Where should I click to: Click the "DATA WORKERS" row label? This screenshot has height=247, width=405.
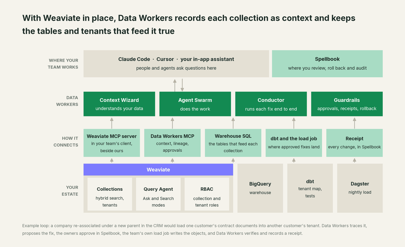click(67, 101)
